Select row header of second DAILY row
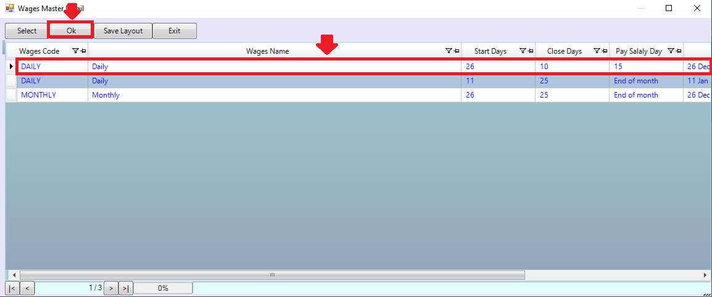This screenshot has height=297, width=712. coord(11,81)
